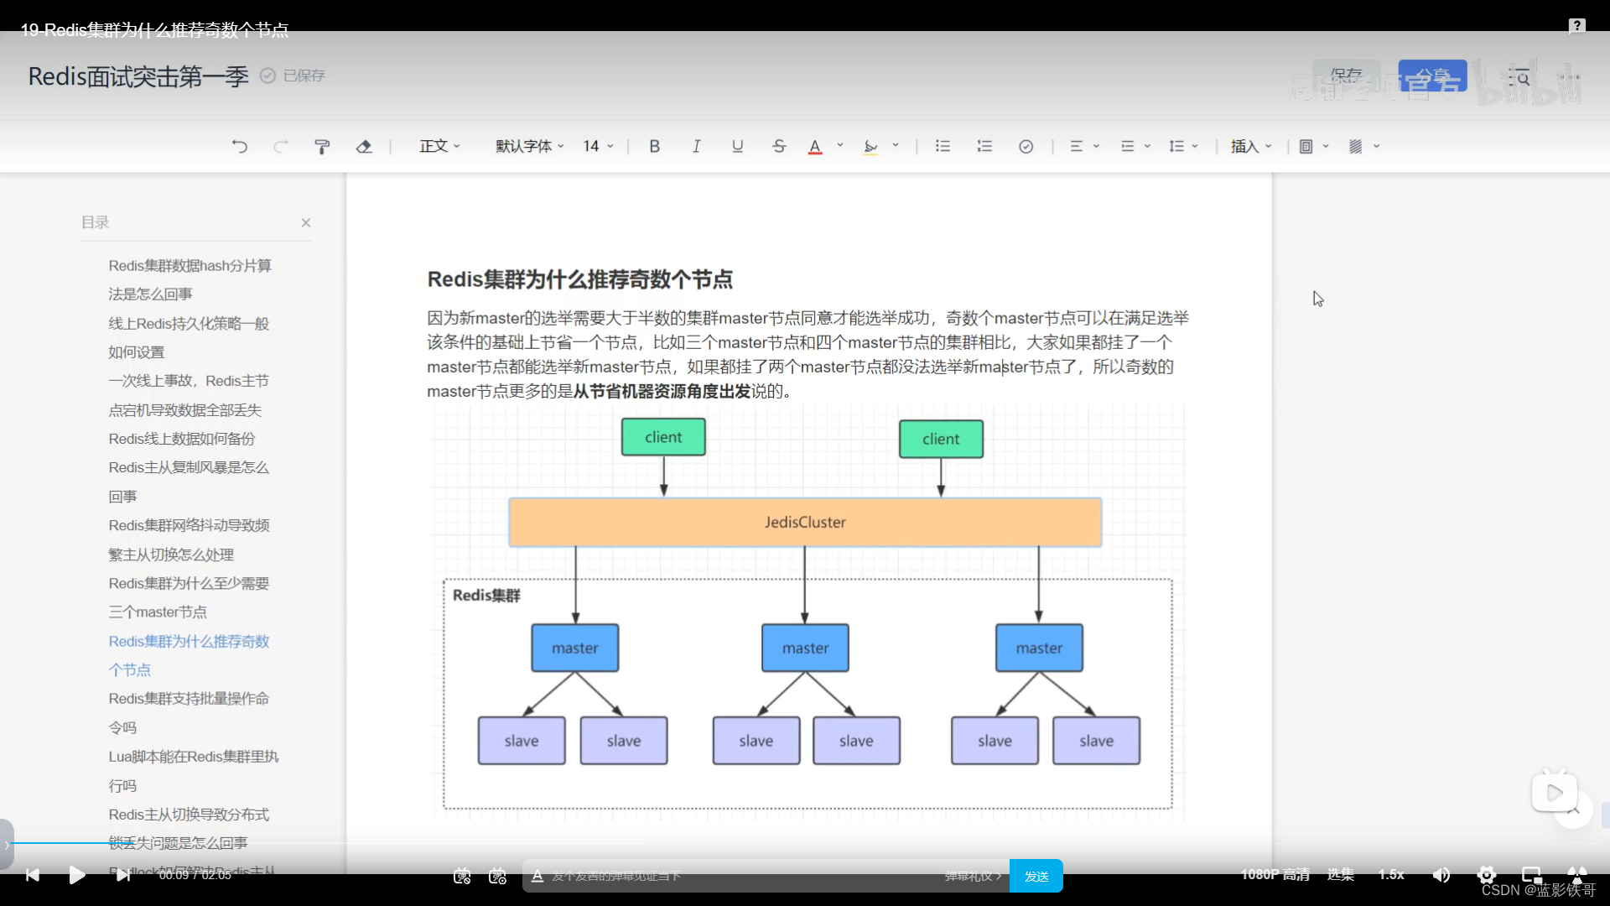
Task: Change 1.5x playback speed
Action: click(1391, 875)
